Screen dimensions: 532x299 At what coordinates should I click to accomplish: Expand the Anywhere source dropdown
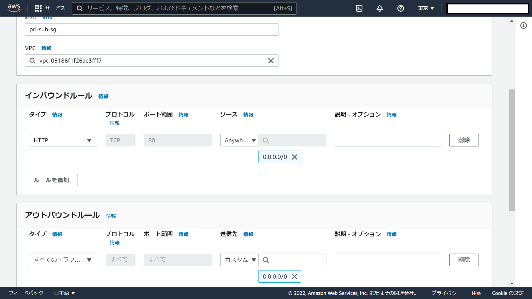click(239, 140)
